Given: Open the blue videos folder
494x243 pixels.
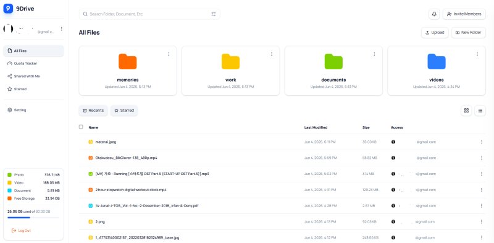Looking at the screenshot, I should (x=437, y=70).
